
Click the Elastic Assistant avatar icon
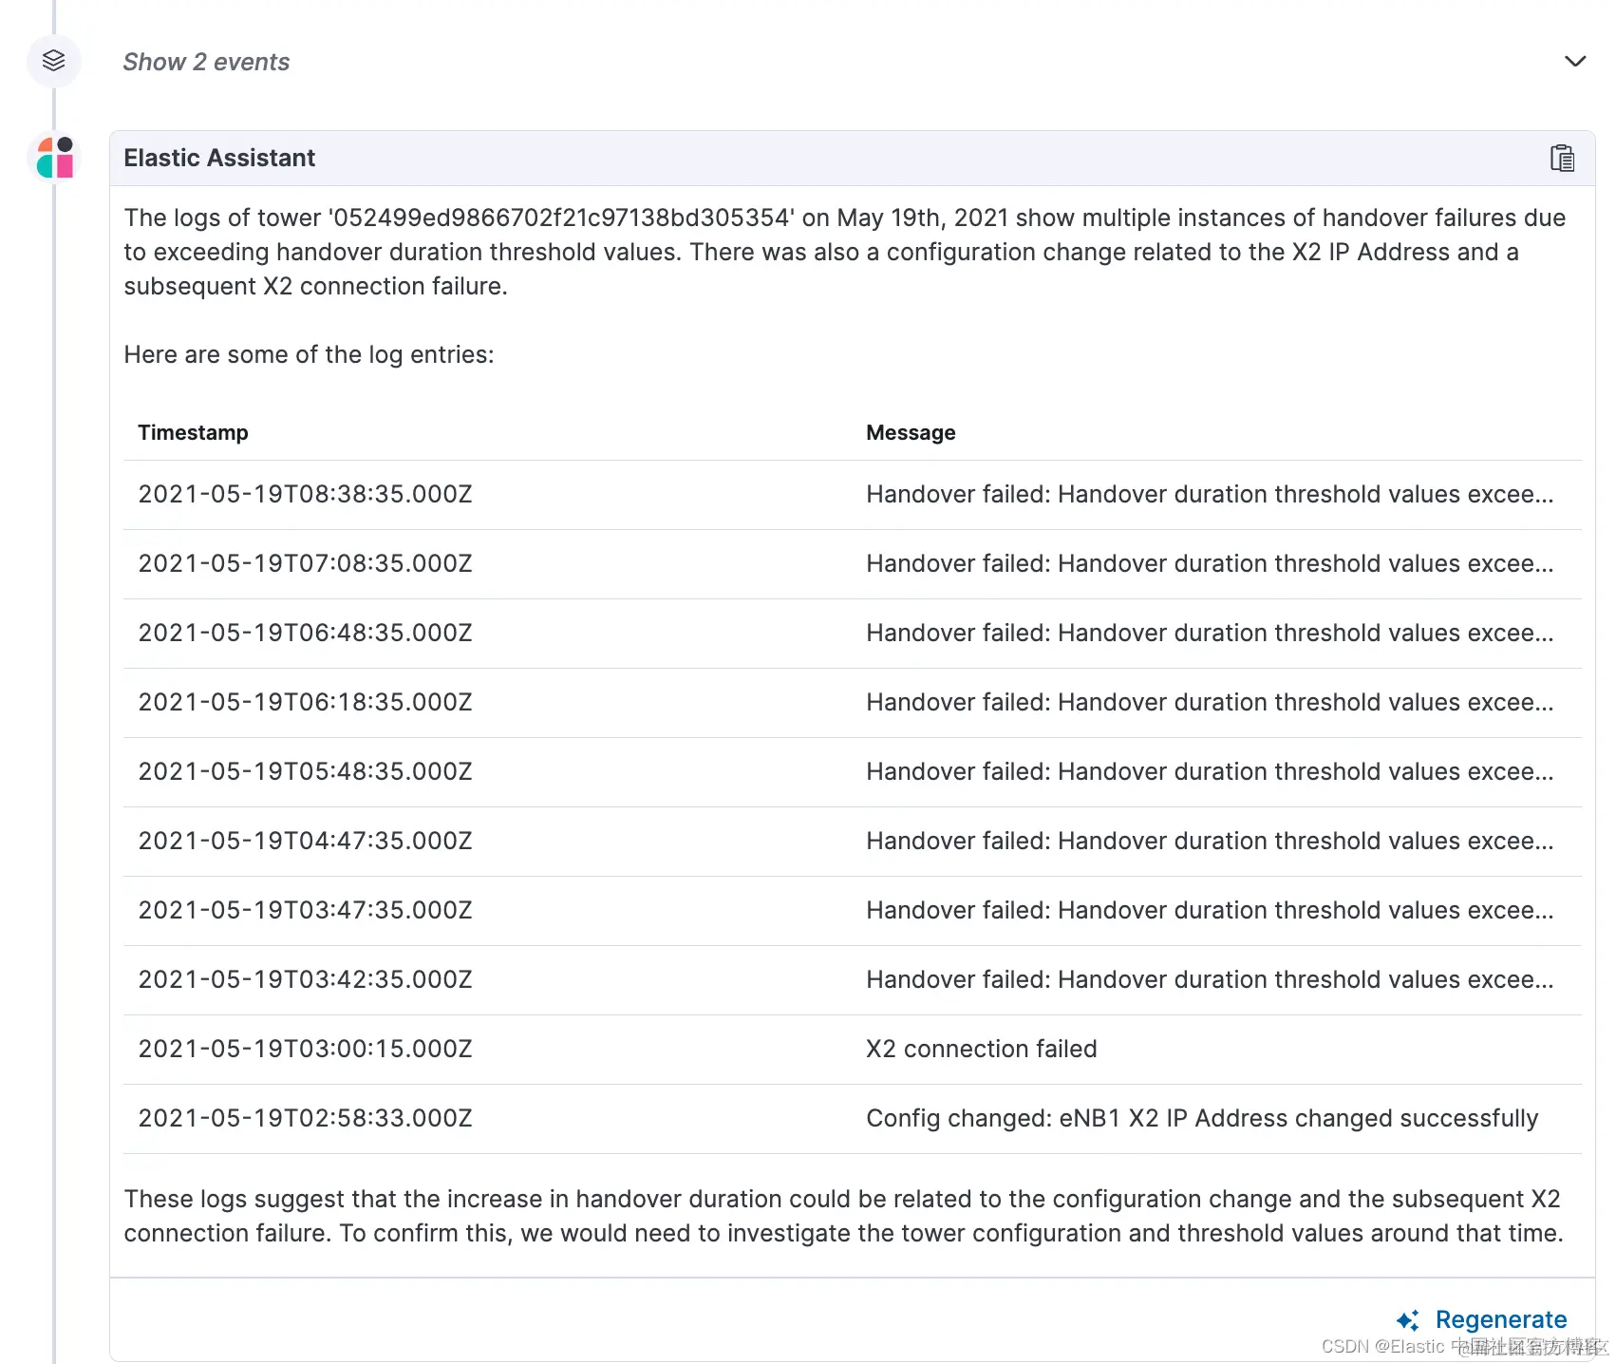point(55,158)
